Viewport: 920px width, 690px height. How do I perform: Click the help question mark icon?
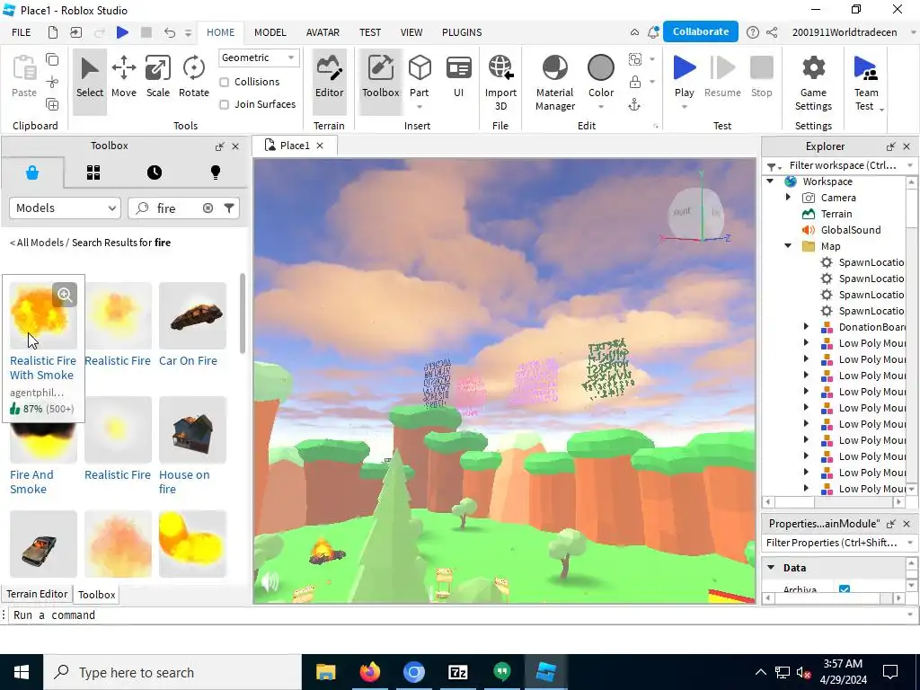click(x=753, y=32)
